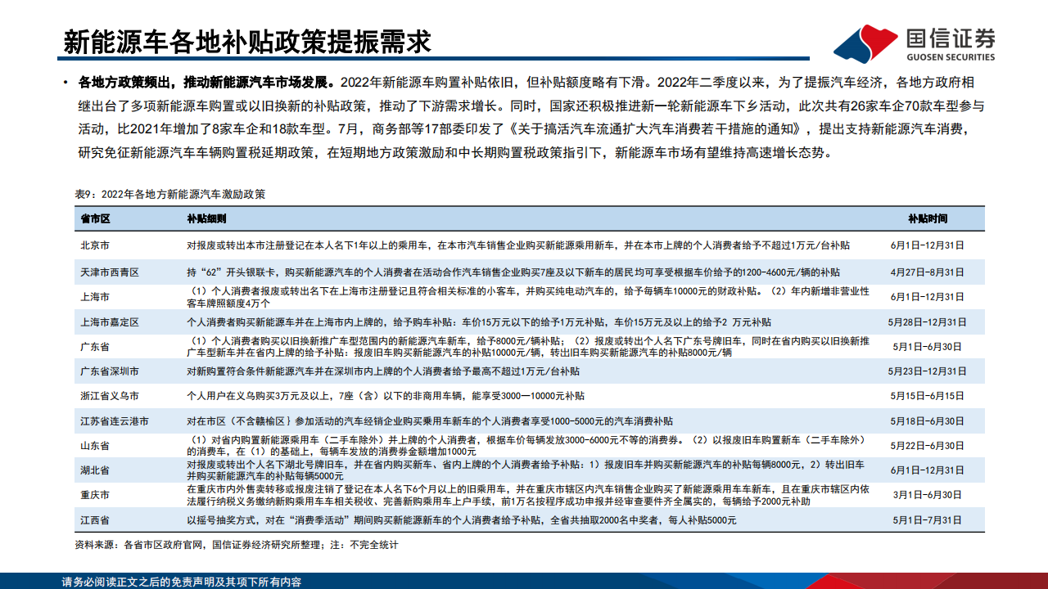Select the 上海市嘉定区 row label

pyautogui.click(x=110, y=322)
